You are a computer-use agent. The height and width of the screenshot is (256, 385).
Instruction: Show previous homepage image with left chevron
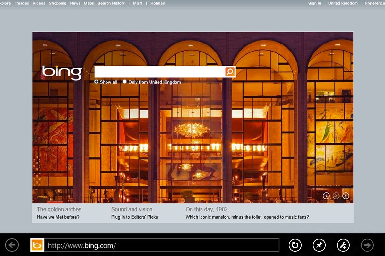point(326,196)
